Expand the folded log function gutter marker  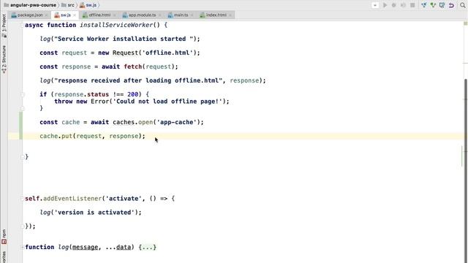click(x=23, y=247)
